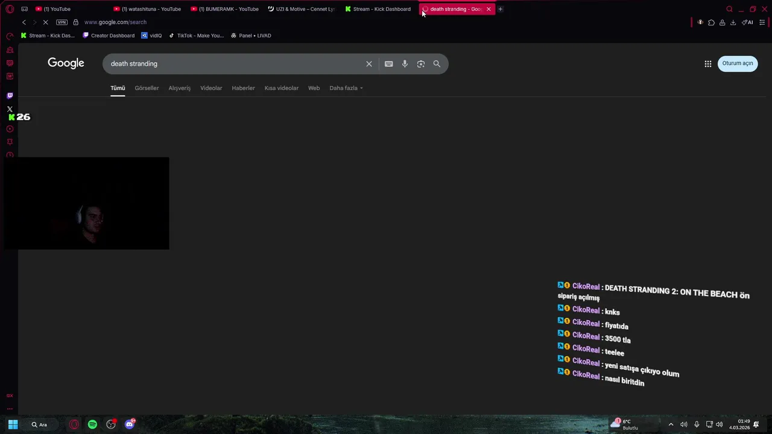Screen dimensions: 772x434
Task: Select the Görseller search filter
Action: (x=147, y=88)
